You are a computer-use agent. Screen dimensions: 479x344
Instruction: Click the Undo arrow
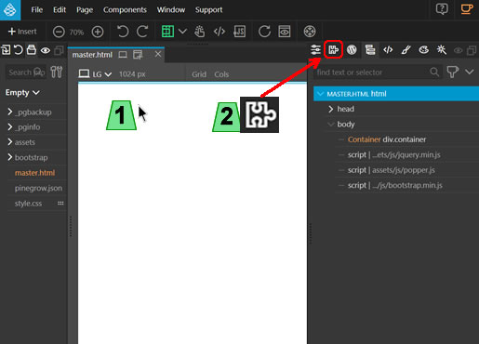click(123, 32)
